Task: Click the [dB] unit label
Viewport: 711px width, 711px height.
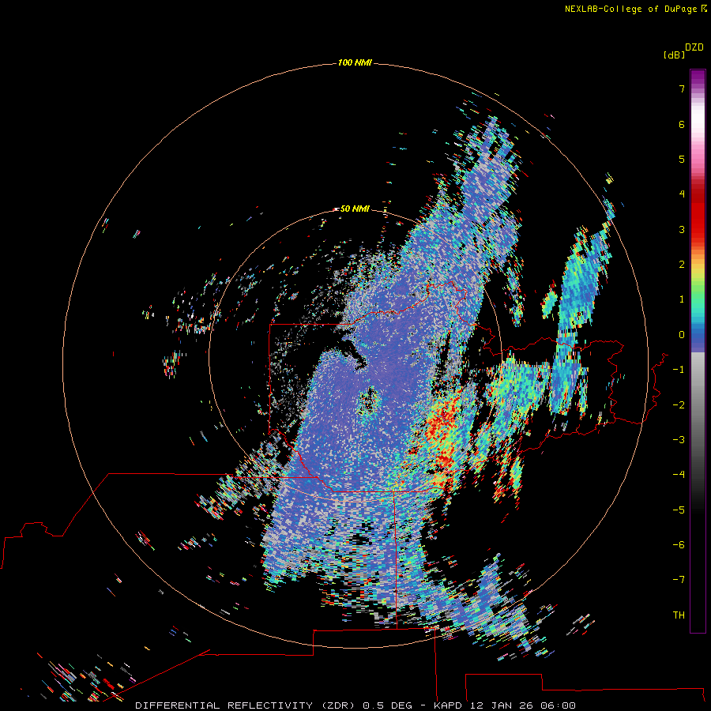Action: [674, 55]
